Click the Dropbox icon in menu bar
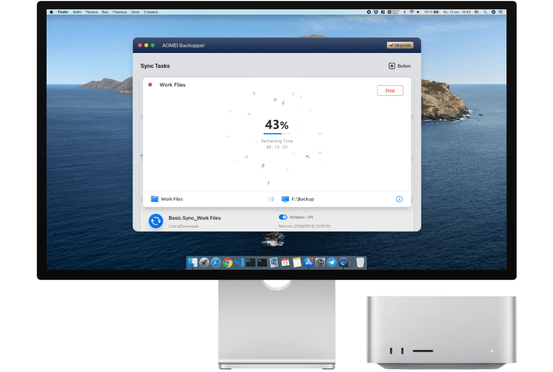The height and width of the screenshot is (372, 553). (376, 12)
